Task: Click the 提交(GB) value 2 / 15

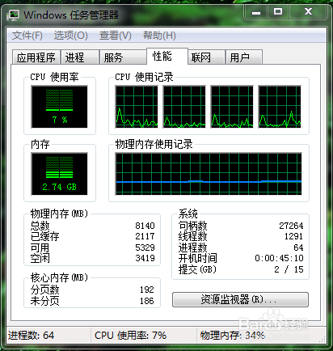Action: 289,269
